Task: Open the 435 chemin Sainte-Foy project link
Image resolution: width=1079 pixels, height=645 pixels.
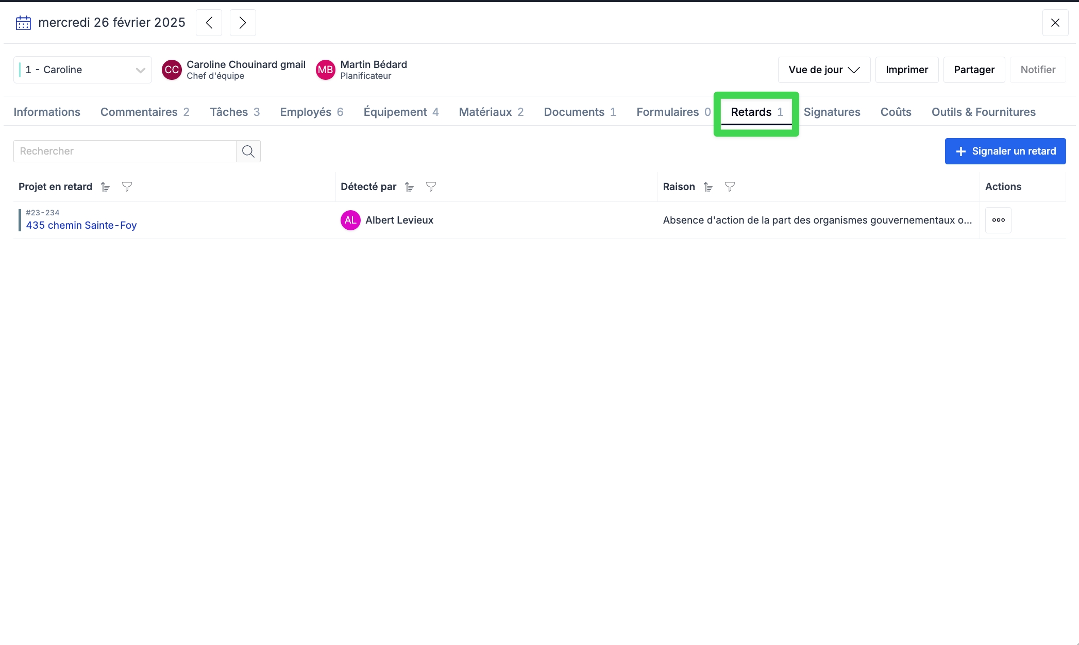Action: (81, 225)
